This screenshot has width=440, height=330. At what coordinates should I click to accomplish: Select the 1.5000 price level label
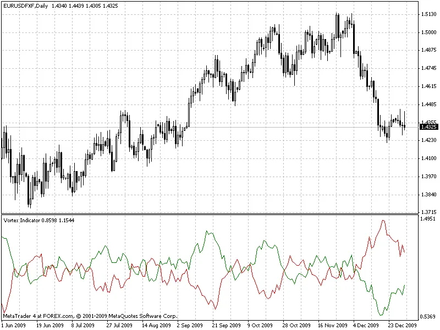click(429, 32)
